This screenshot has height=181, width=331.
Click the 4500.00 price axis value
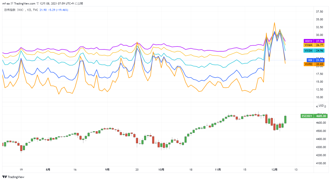coord(321,131)
